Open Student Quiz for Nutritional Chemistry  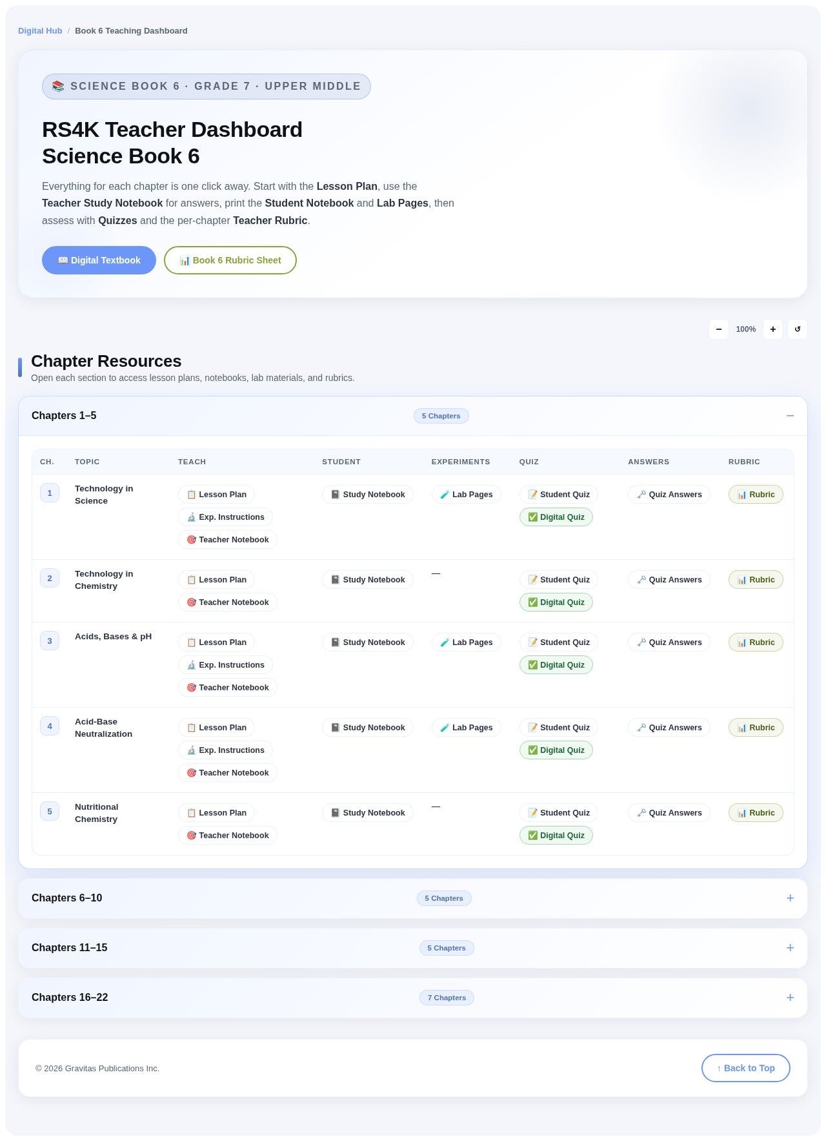[x=559, y=813]
